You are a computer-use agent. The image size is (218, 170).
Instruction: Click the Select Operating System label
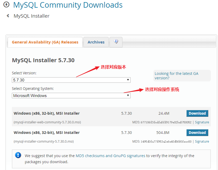tap(33, 89)
